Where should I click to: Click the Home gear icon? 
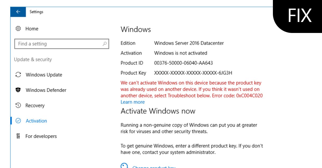18,28
